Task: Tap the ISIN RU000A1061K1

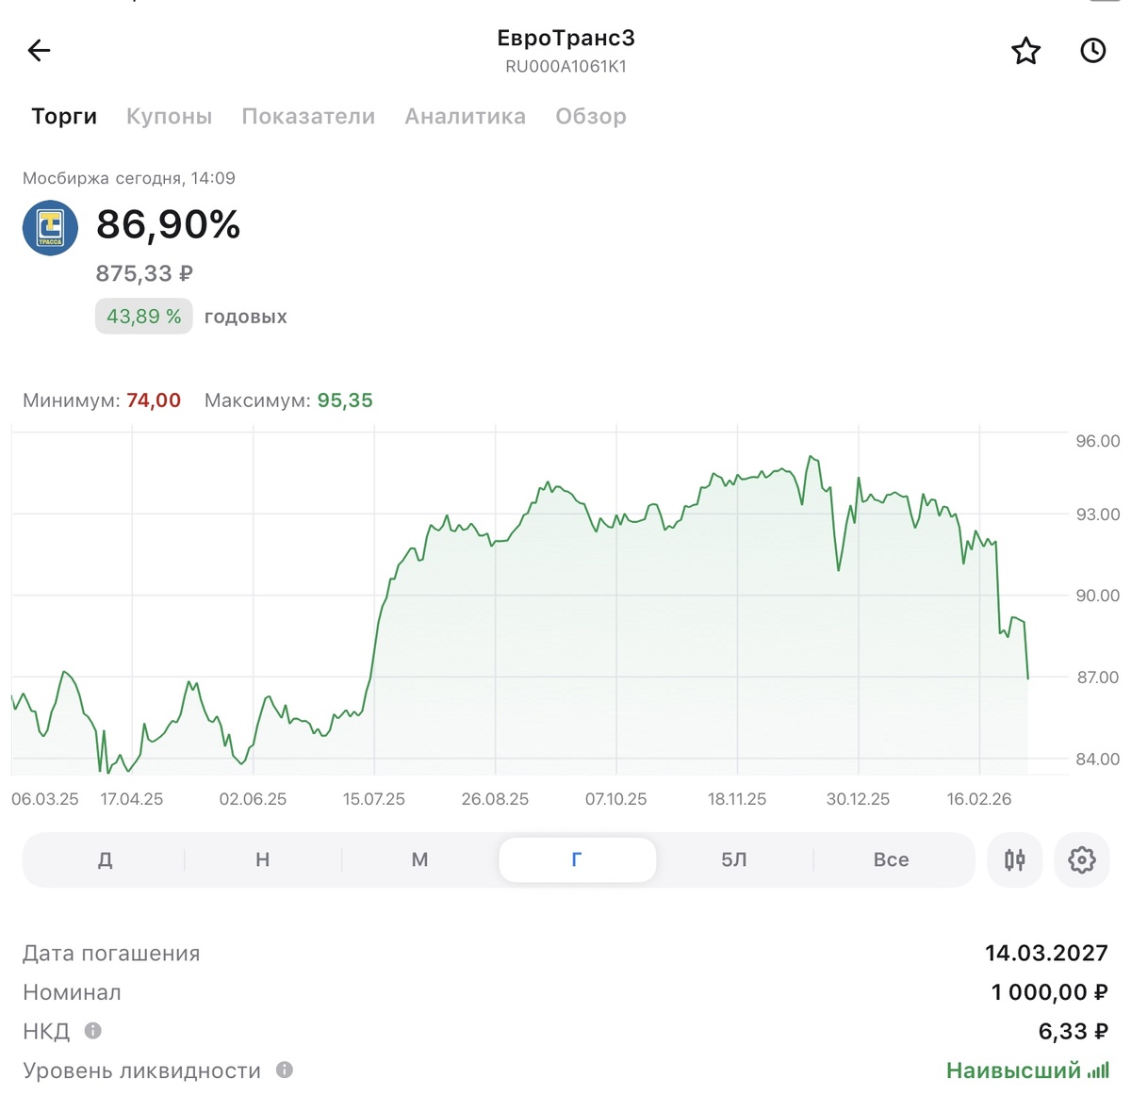Action: point(565,67)
